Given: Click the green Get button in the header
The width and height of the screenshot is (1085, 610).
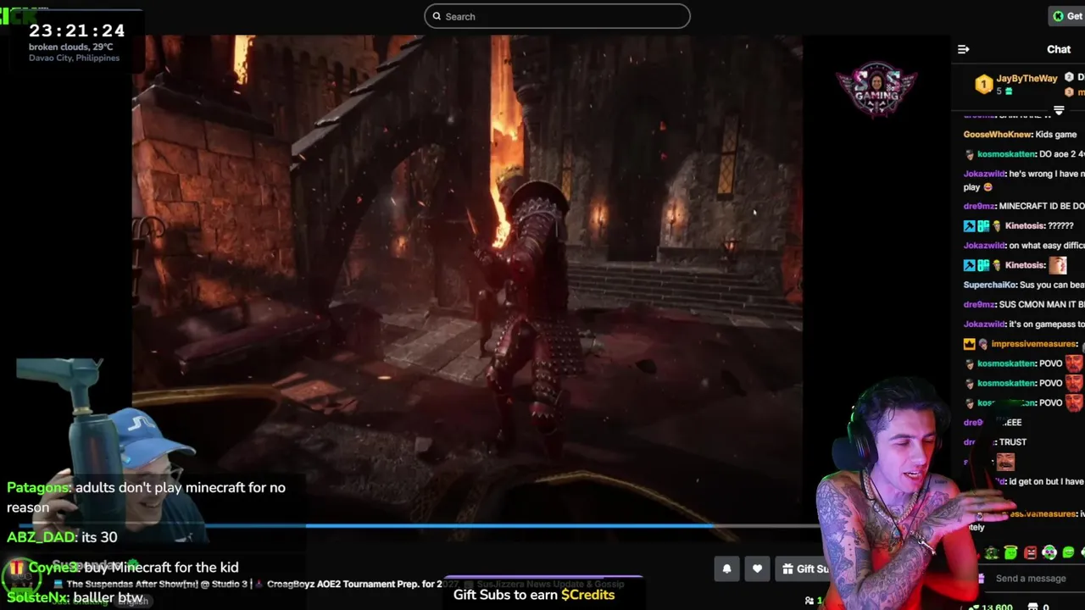Looking at the screenshot, I should coord(1067,16).
